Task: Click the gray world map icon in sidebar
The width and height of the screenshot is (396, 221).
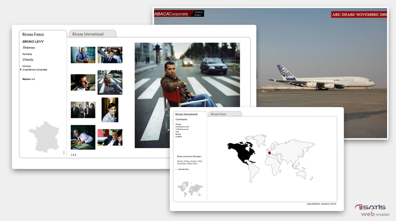Action: (190, 189)
